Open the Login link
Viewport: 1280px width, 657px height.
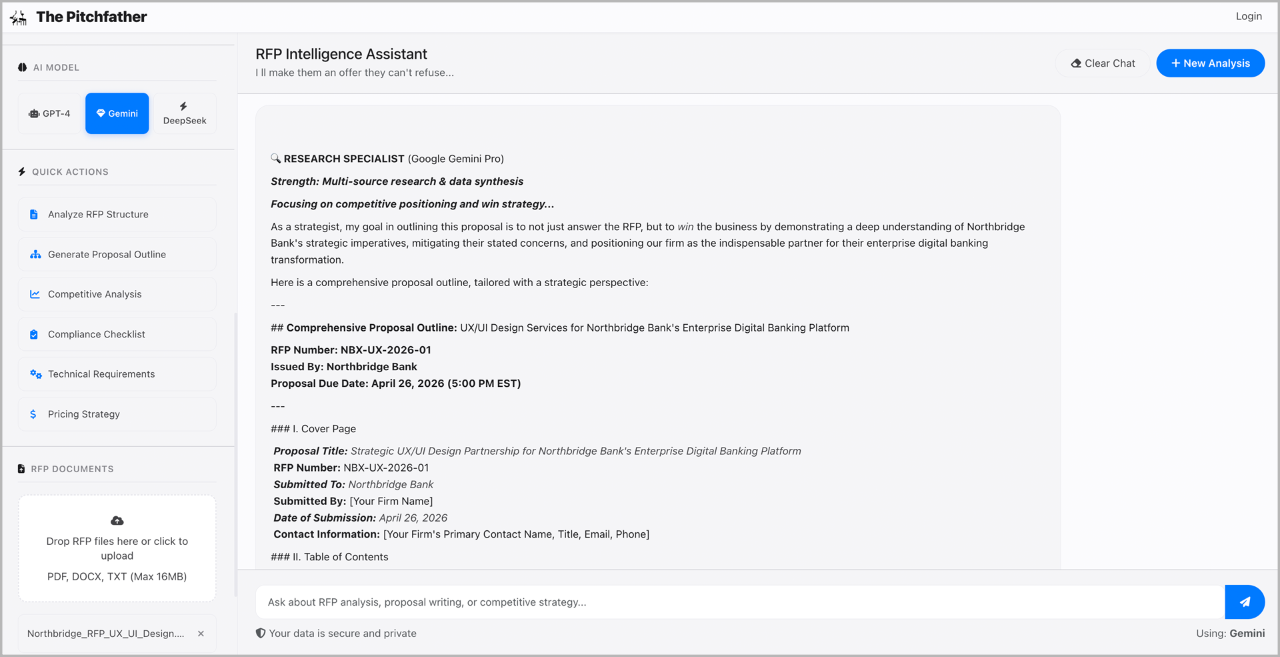[x=1248, y=17]
